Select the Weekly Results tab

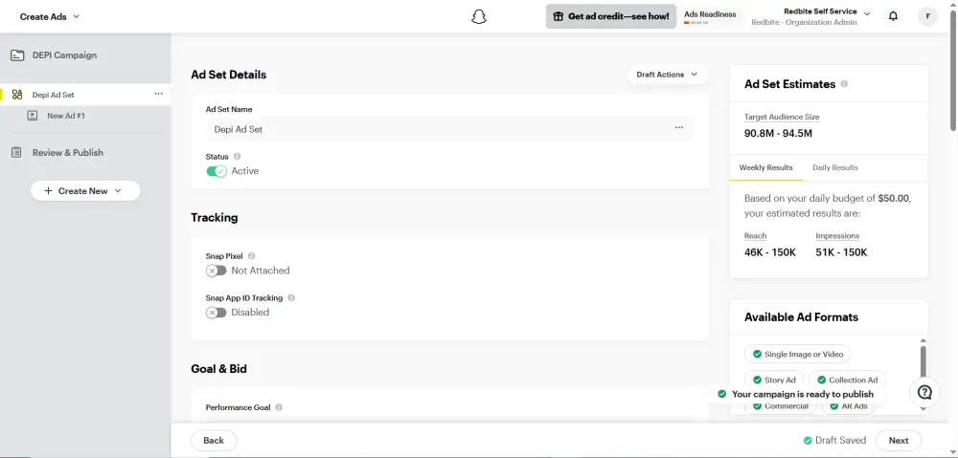point(765,167)
